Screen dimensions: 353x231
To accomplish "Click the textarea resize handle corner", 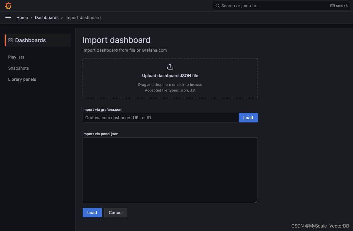I will 256,201.
